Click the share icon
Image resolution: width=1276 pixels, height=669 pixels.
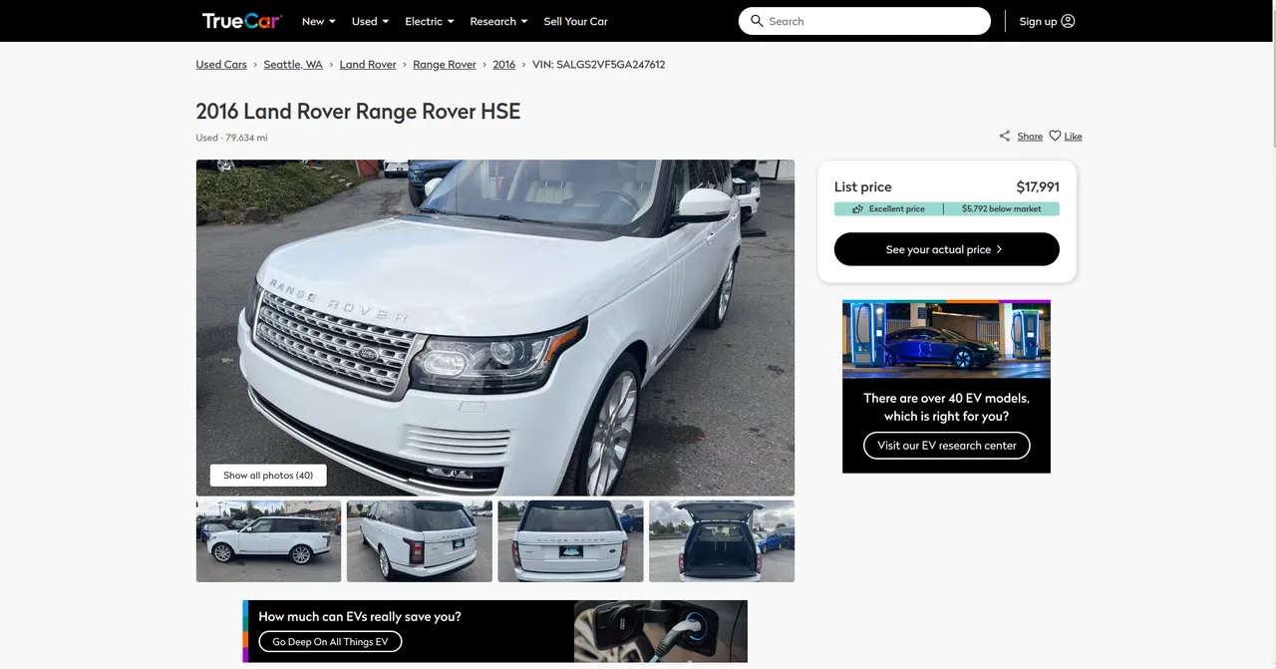(x=1005, y=136)
